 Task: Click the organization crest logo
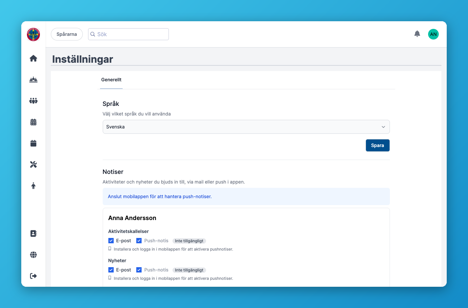[x=33, y=34]
